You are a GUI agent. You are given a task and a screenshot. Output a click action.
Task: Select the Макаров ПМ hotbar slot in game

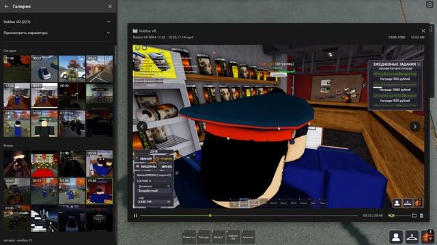[233, 238]
